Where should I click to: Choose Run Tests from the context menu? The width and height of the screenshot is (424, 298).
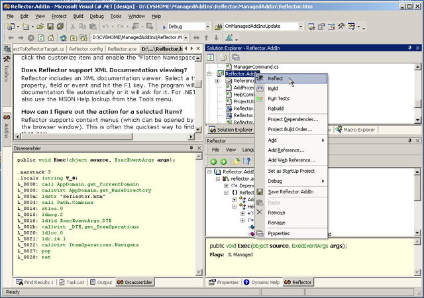pos(291,99)
